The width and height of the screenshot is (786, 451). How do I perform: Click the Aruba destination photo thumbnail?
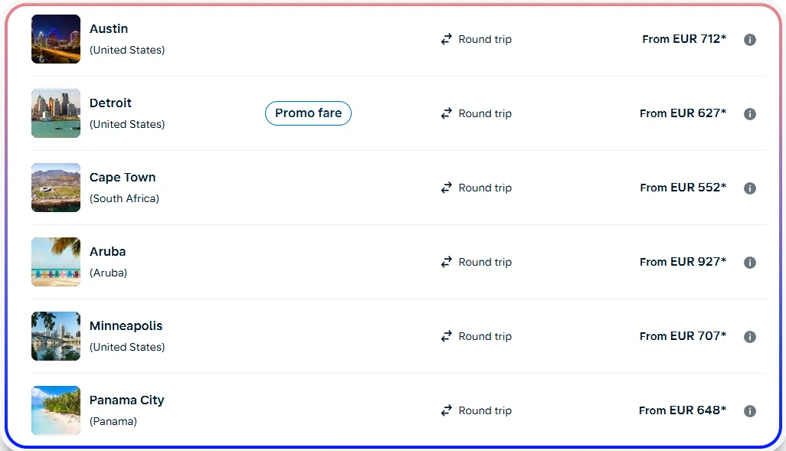(x=55, y=262)
